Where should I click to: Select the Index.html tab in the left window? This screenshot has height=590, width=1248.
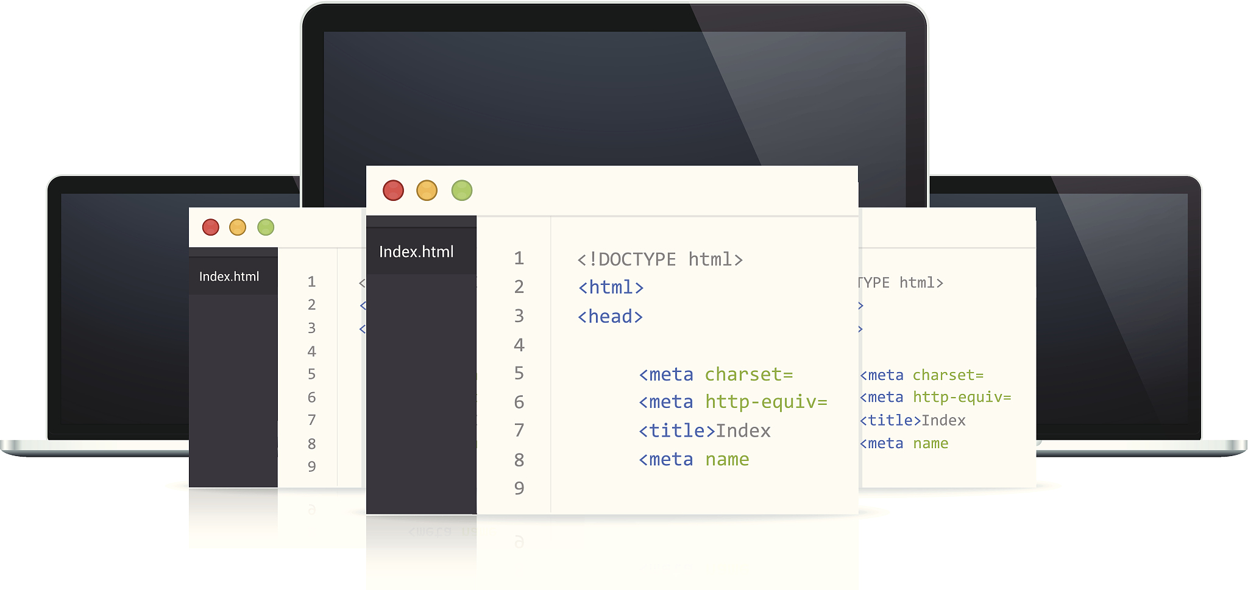click(229, 276)
